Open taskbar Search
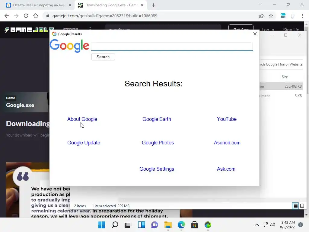Image resolution: width=309 pixels, height=232 pixels. (115, 225)
